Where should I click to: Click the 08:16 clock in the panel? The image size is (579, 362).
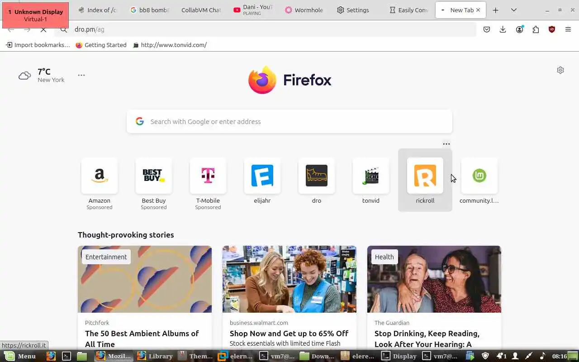click(x=560, y=356)
